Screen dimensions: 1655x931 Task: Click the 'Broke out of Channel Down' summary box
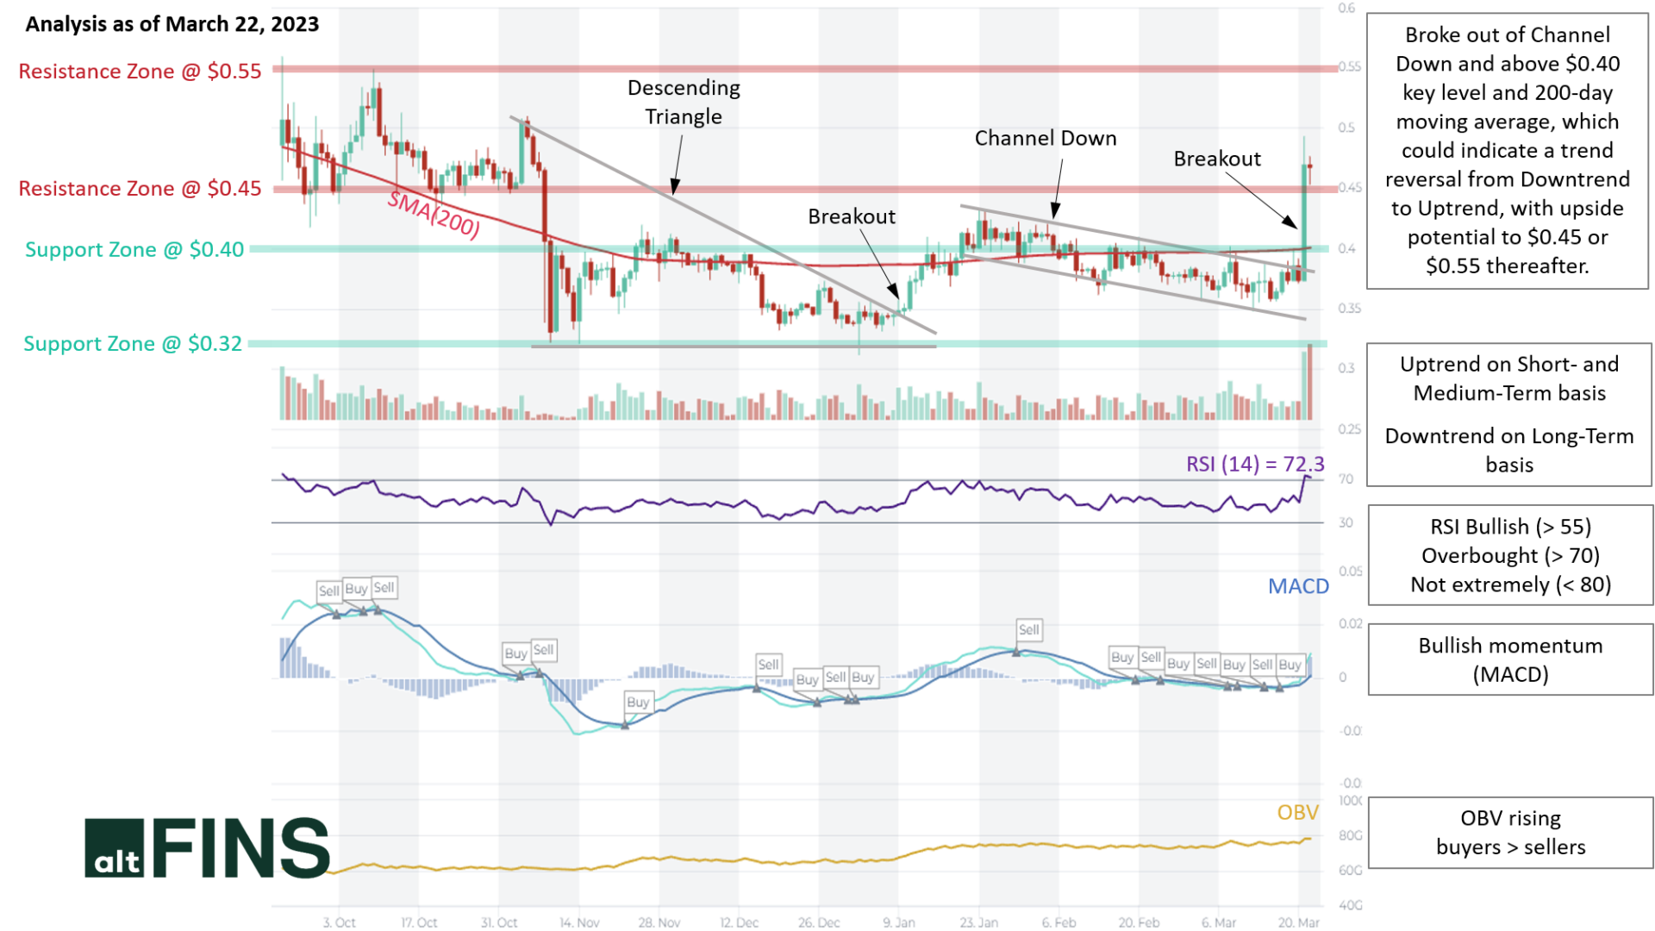[1508, 151]
